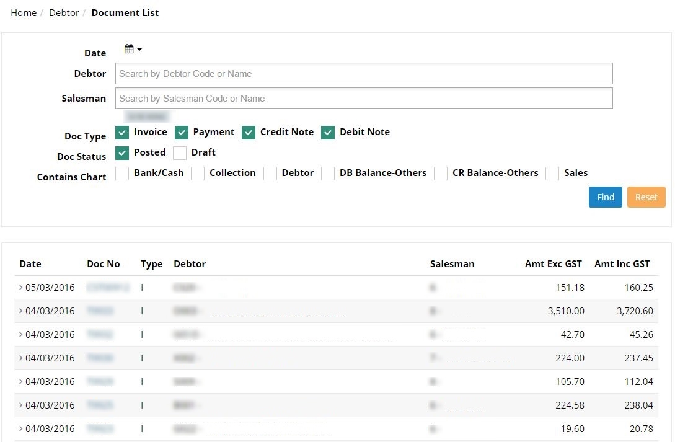Image resolution: width=675 pixels, height=442 pixels.
Task: Expand the row with amount 112.04
Action: pyautogui.click(x=20, y=381)
